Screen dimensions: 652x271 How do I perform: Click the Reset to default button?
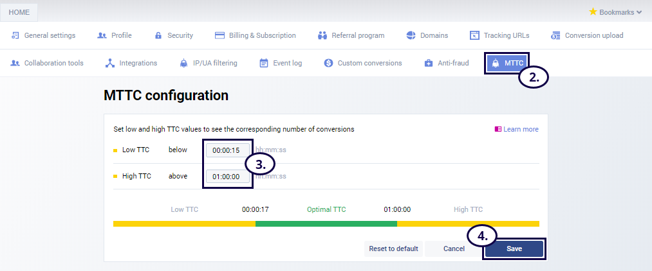(x=393, y=249)
